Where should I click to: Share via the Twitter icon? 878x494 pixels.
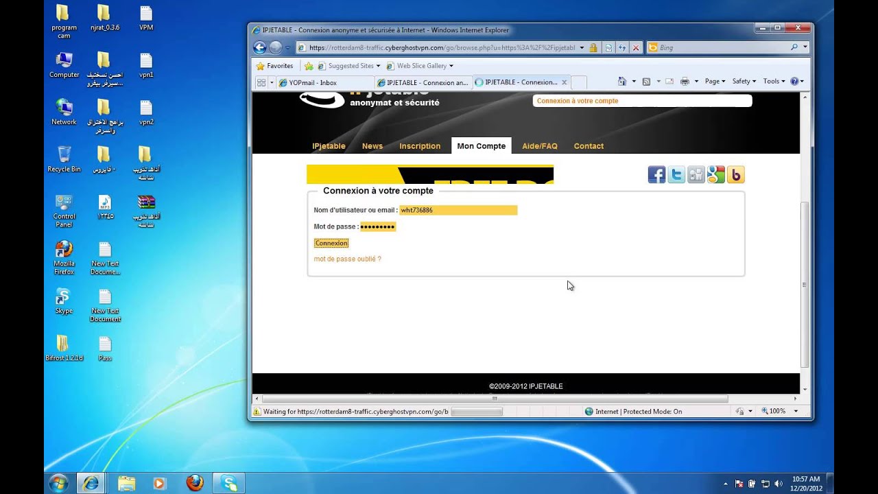point(676,175)
